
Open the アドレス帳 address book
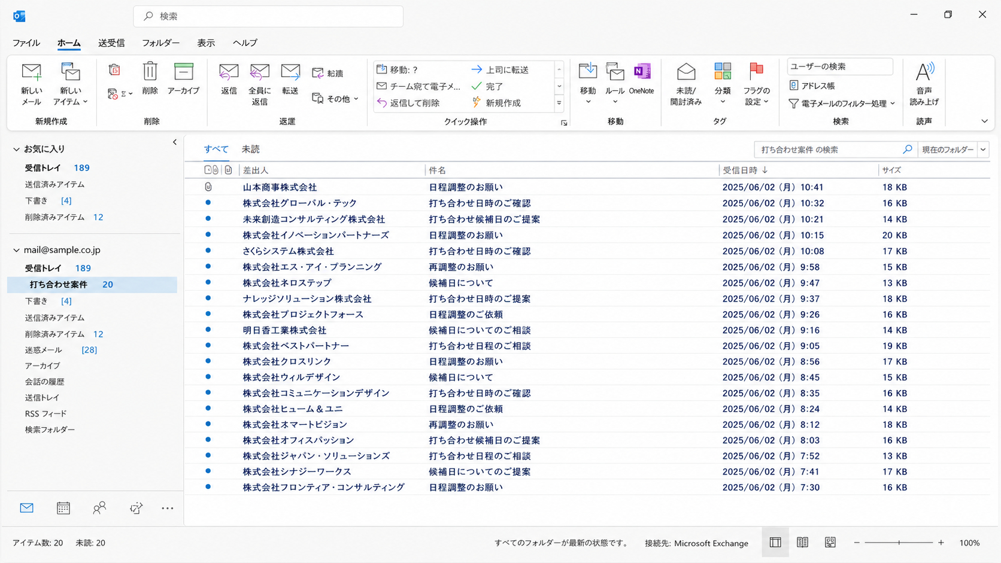(x=812, y=86)
